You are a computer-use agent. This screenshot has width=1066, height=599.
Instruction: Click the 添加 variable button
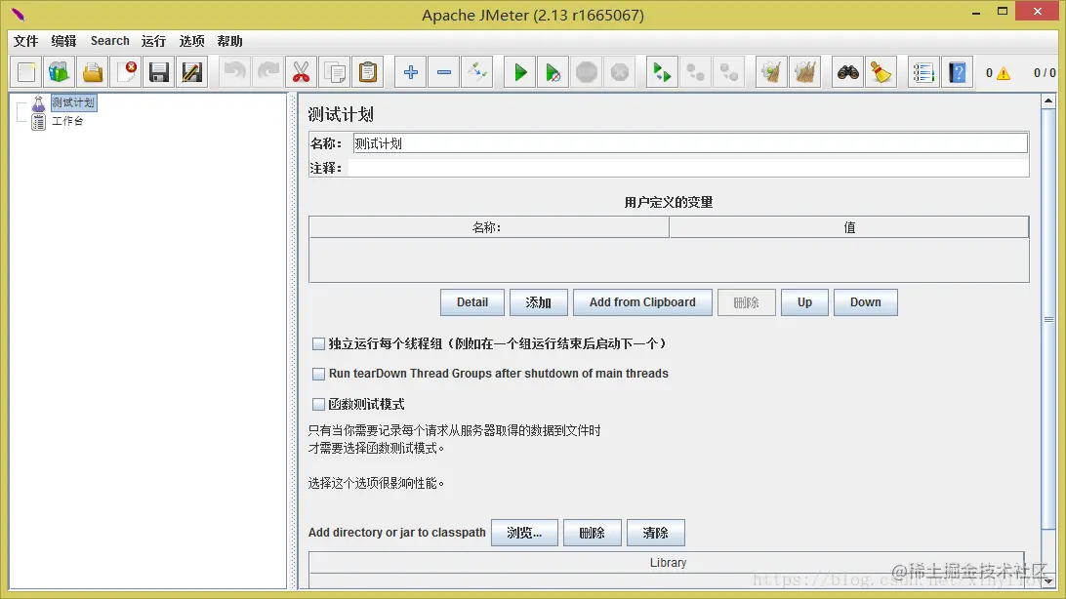pyautogui.click(x=539, y=302)
